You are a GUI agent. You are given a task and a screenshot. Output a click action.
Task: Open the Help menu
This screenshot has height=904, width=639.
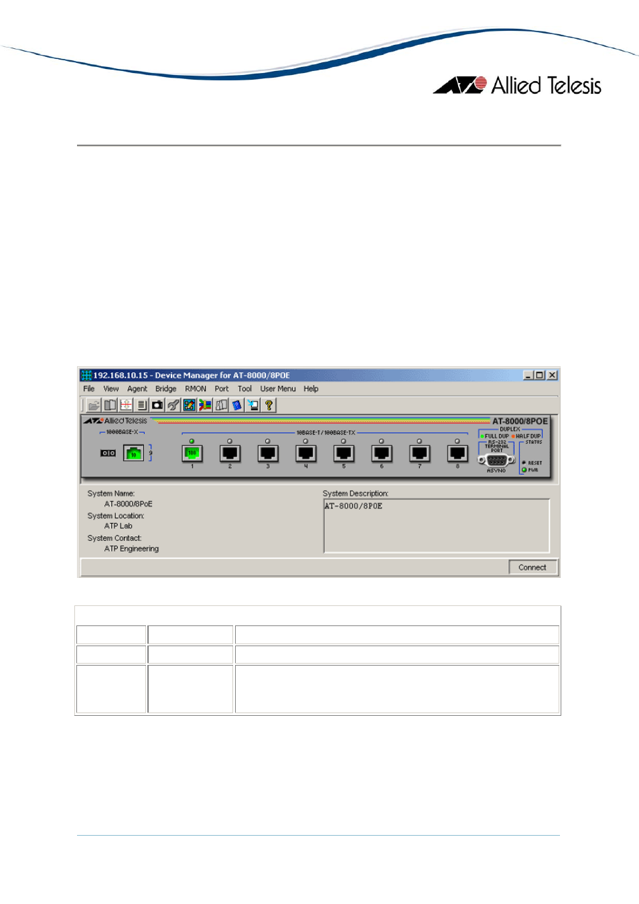[311, 388]
